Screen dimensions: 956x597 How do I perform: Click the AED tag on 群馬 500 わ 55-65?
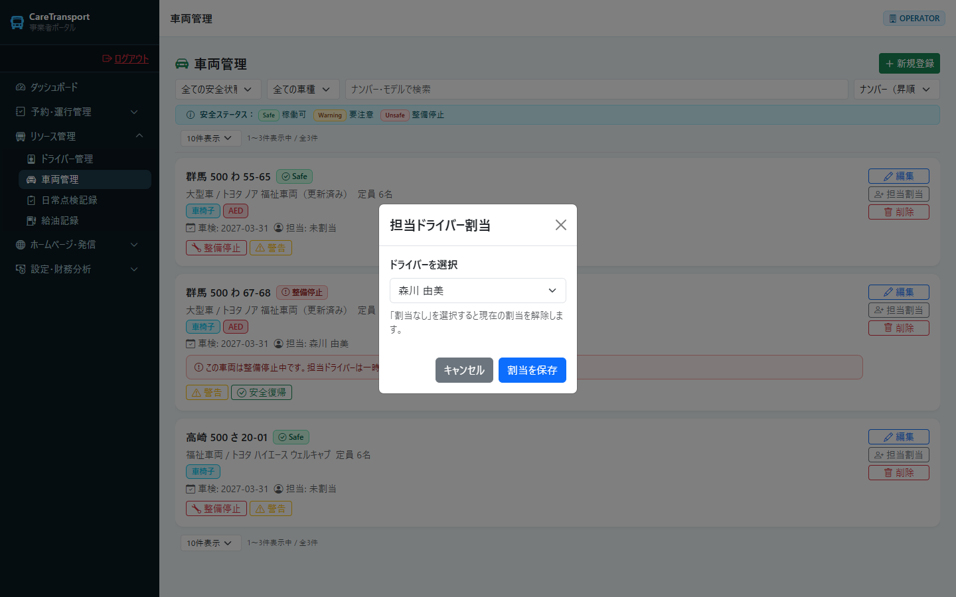click(236, 211)
